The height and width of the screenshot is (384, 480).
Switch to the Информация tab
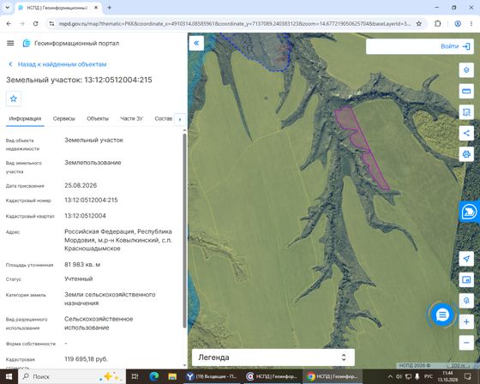click(x=25, y=119)
